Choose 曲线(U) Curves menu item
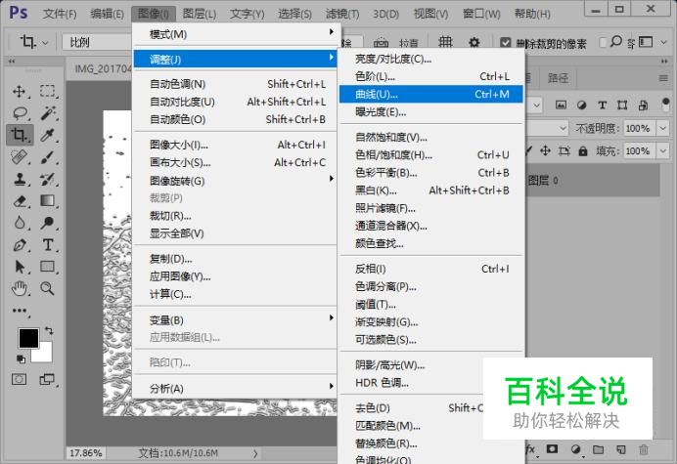The image size is (677, 464). point(430,94)
